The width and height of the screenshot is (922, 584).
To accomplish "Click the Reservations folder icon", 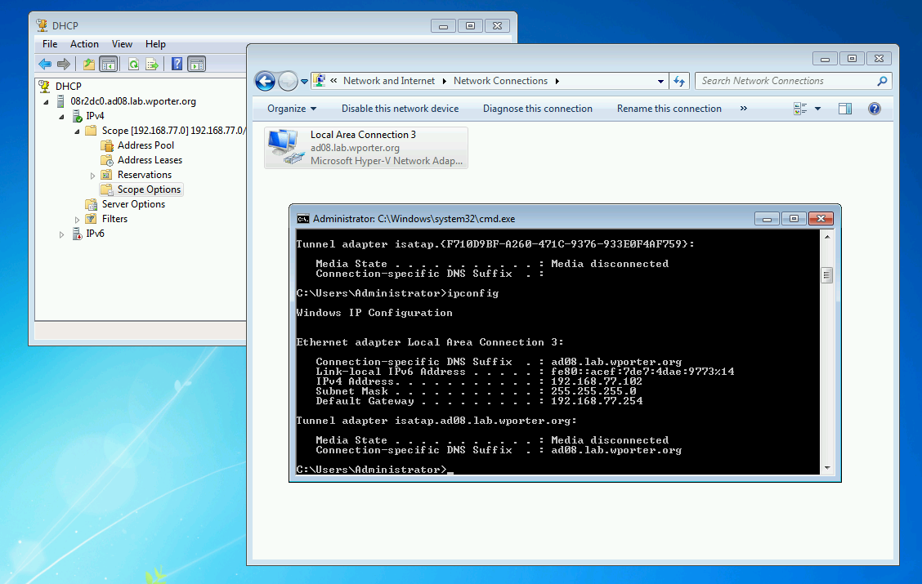I will [106, 175].
